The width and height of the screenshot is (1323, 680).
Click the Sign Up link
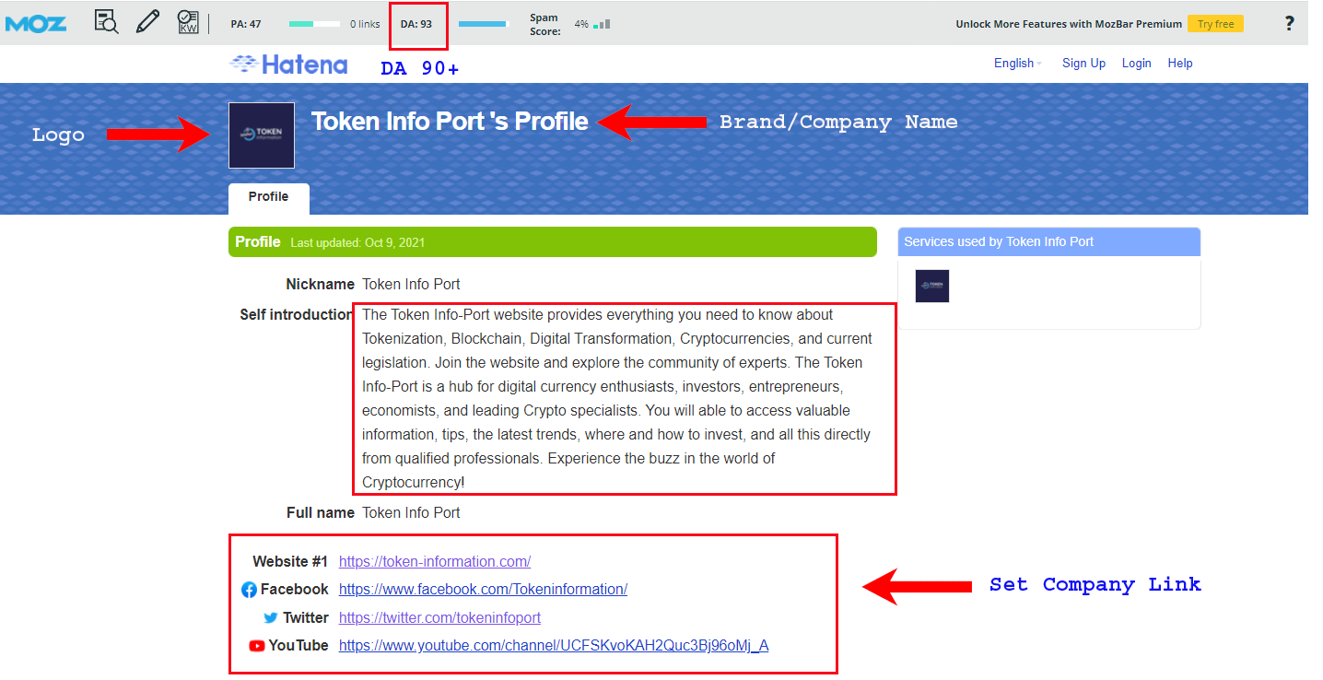click(1083, 63)
